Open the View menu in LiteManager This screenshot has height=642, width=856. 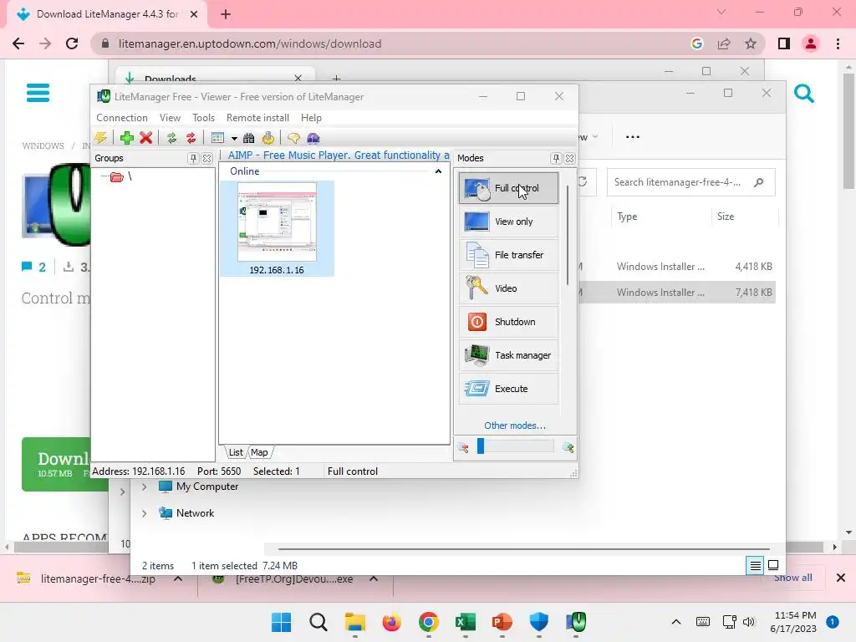point(170,118)
